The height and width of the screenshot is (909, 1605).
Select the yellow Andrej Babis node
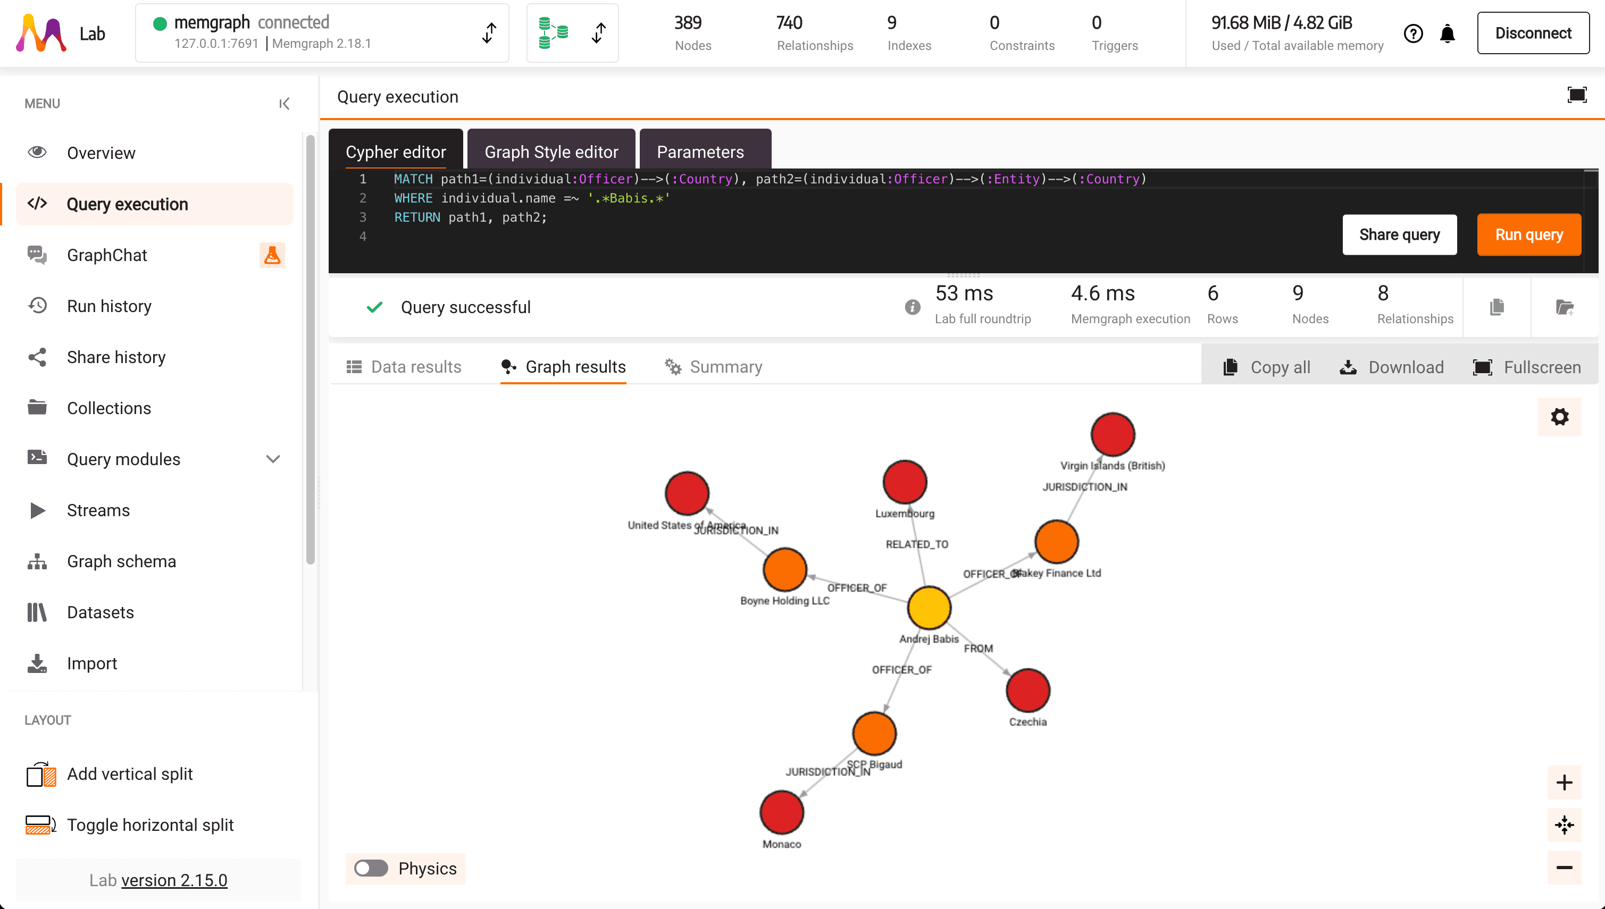point(929,608)
